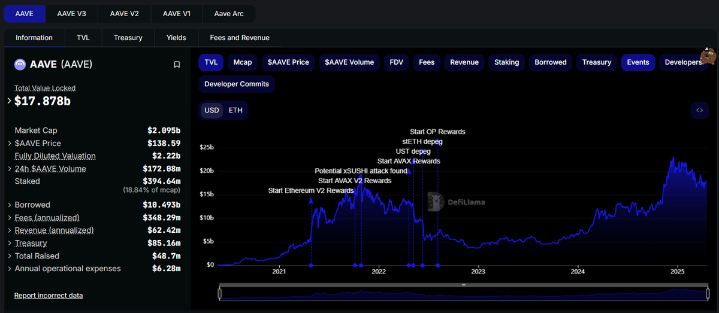
Task: Enable Developer Commits chart series
Action: (x=237, y=84)
